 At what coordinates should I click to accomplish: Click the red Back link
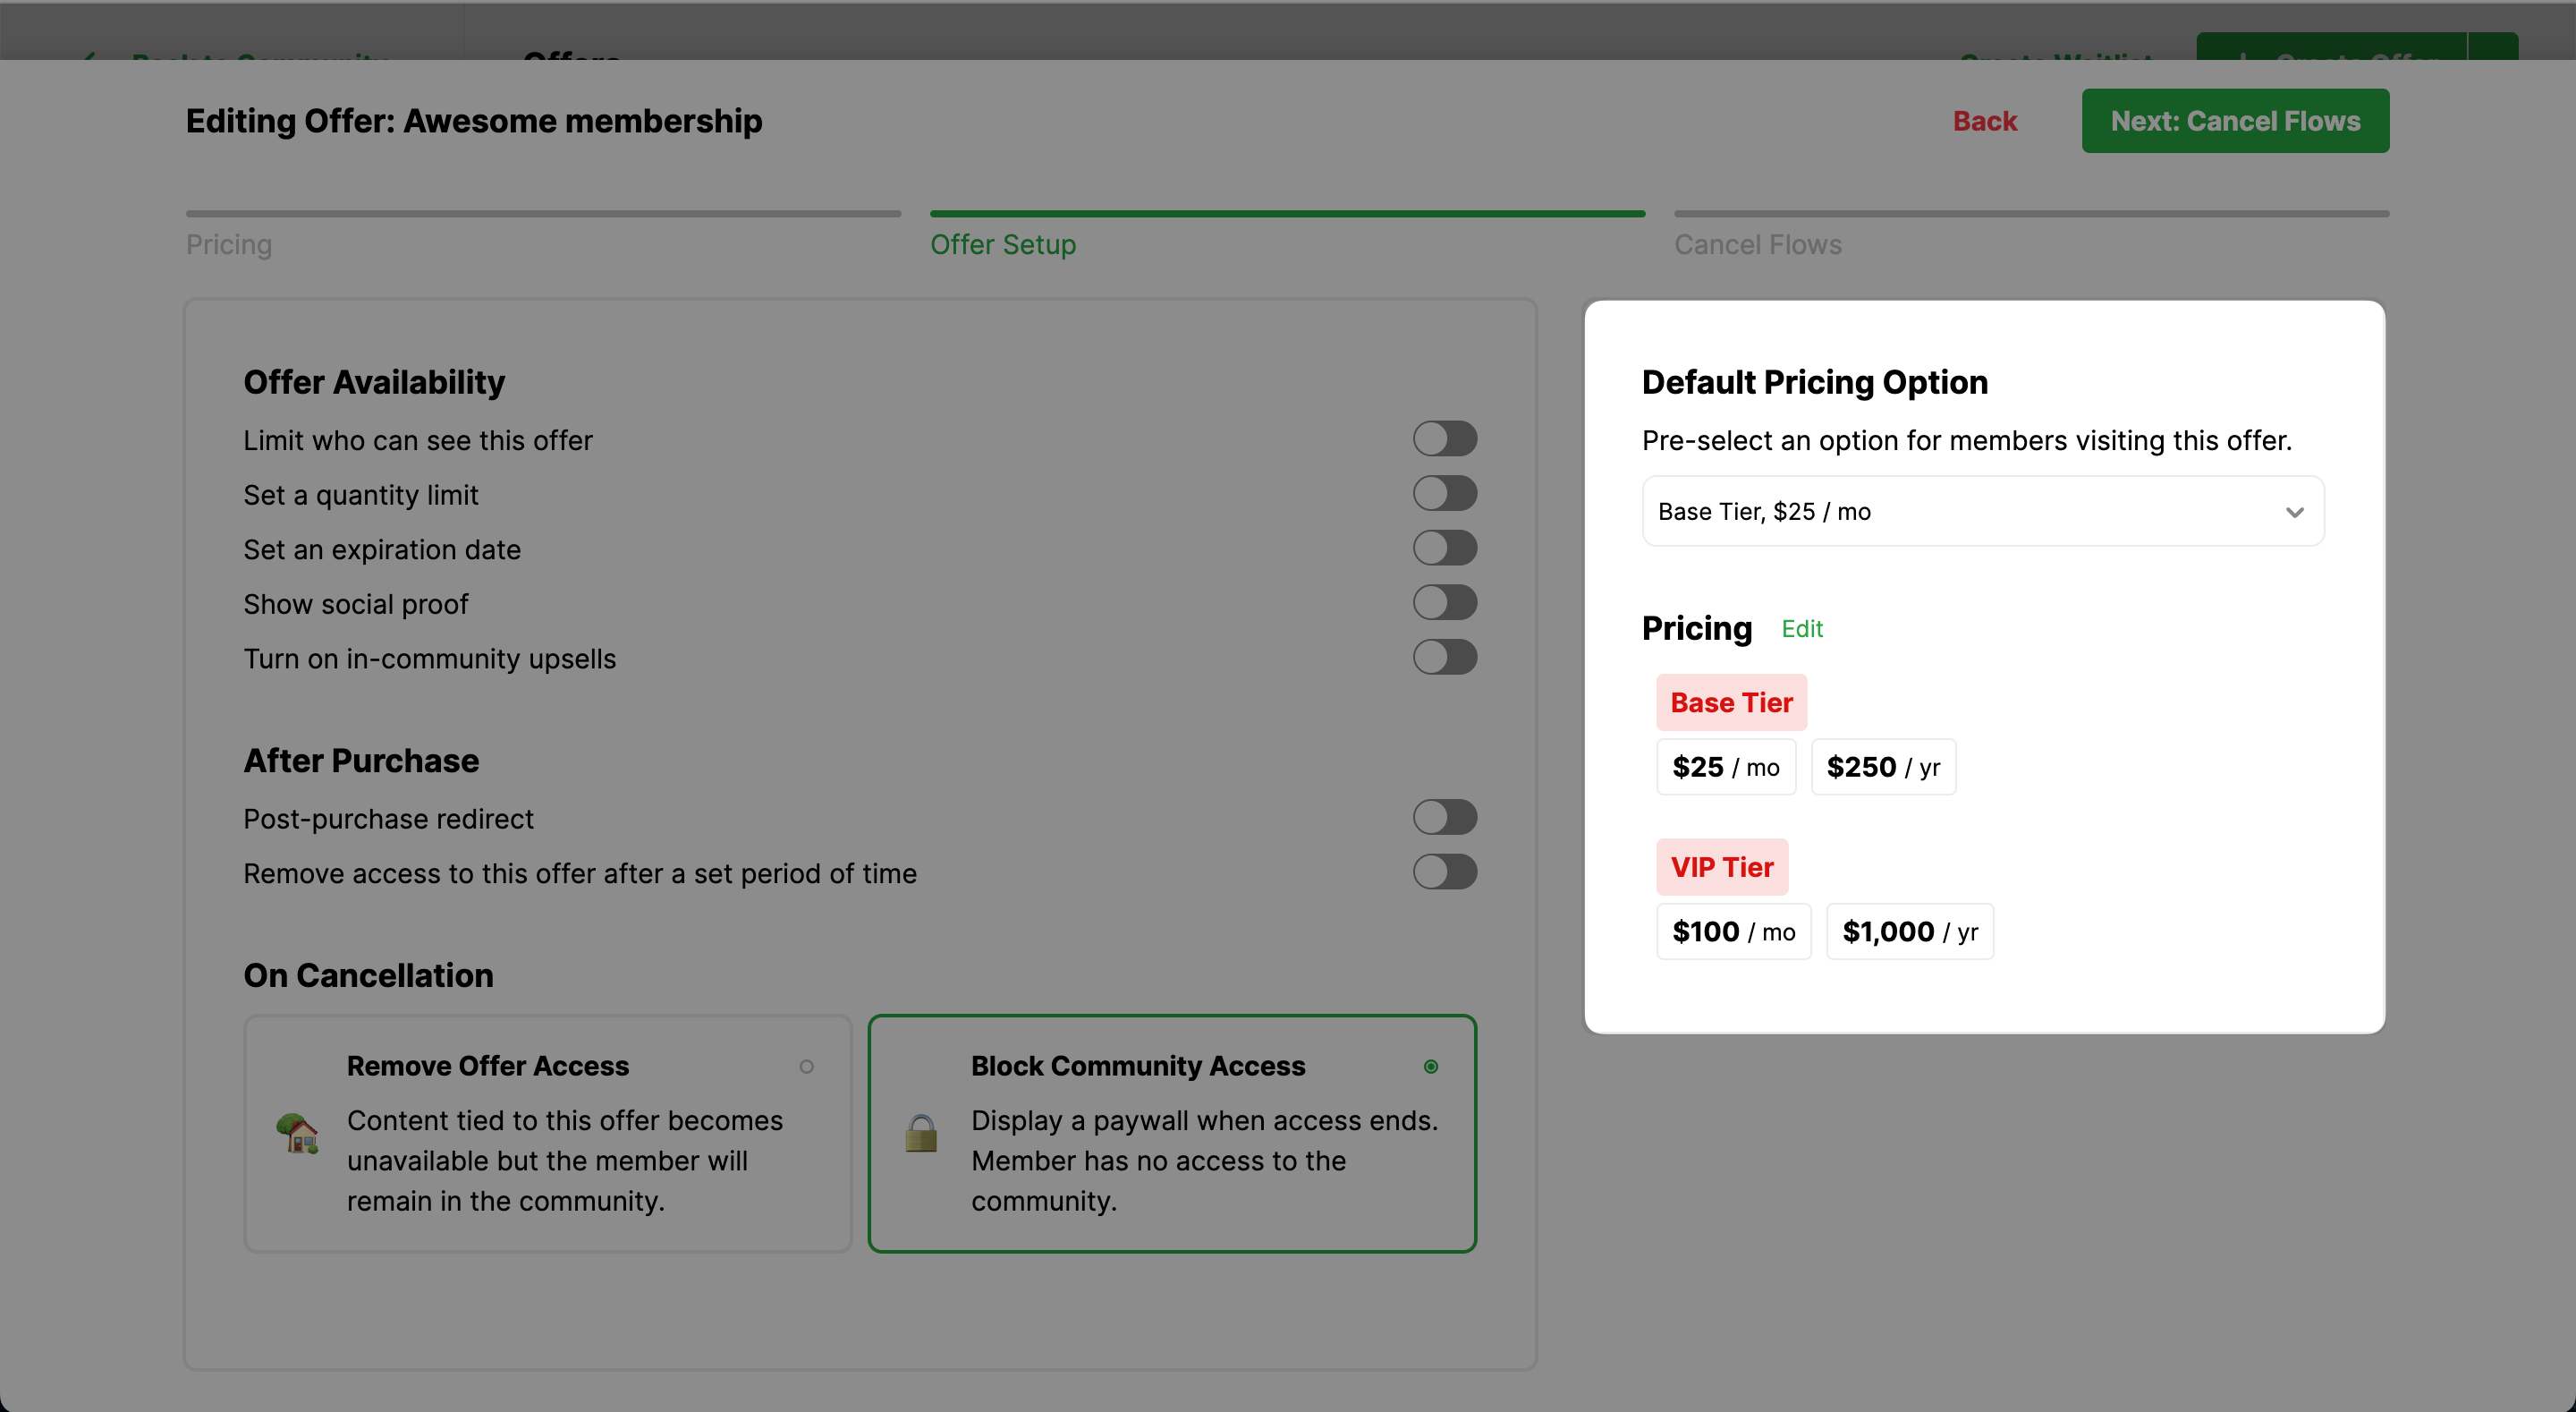click(1984, 121)
